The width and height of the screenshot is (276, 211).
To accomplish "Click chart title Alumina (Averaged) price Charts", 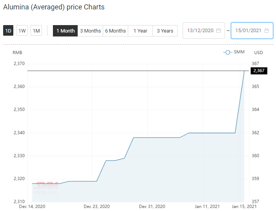I will pos(54,7).
